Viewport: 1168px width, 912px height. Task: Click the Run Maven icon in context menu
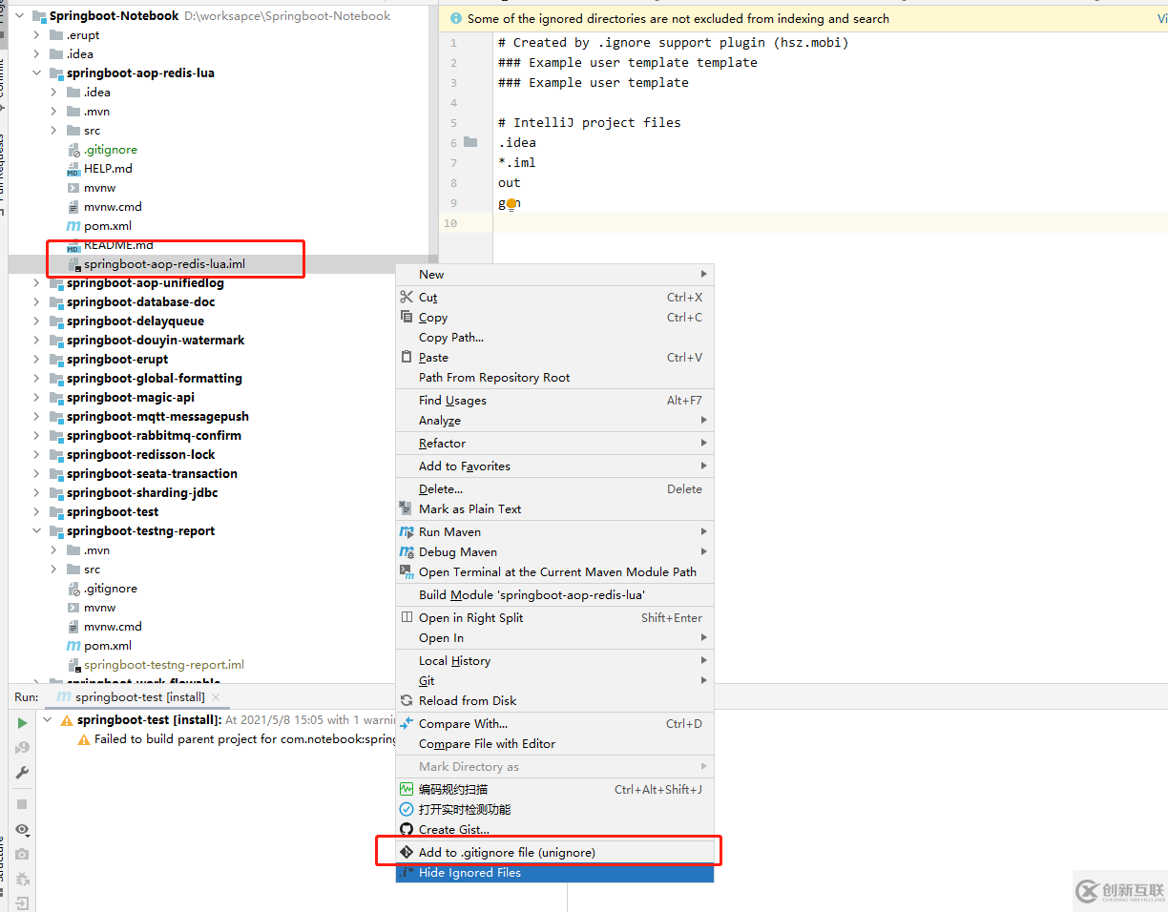[x=407, y=532]
